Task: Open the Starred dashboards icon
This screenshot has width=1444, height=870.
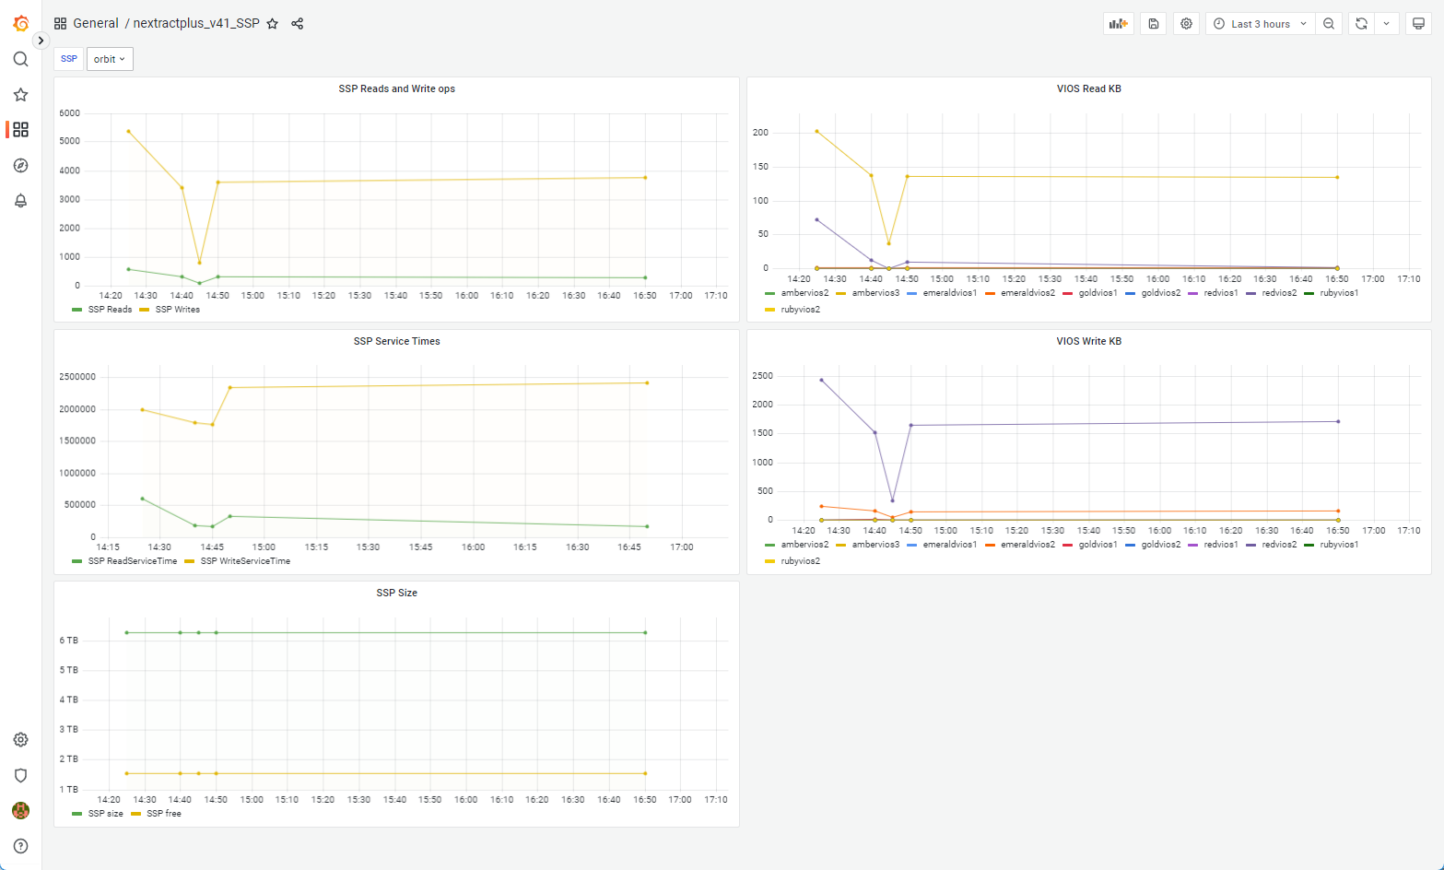Action: [x=20, y=95]
